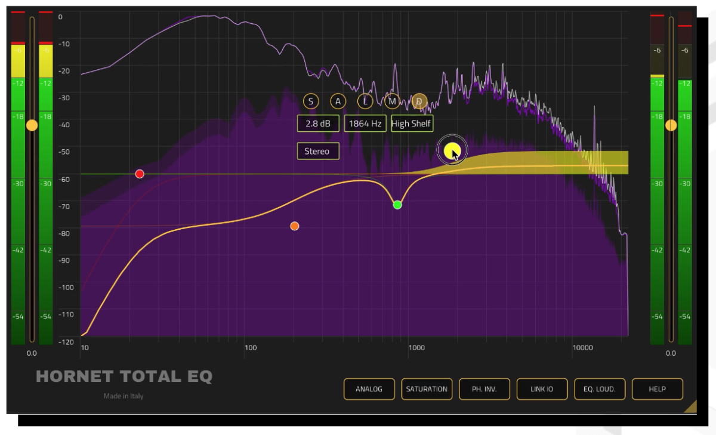Screen dimensions: 716x435
Task: Click the 1864 Hz frequency field
Action: click(x=365, y=124)
